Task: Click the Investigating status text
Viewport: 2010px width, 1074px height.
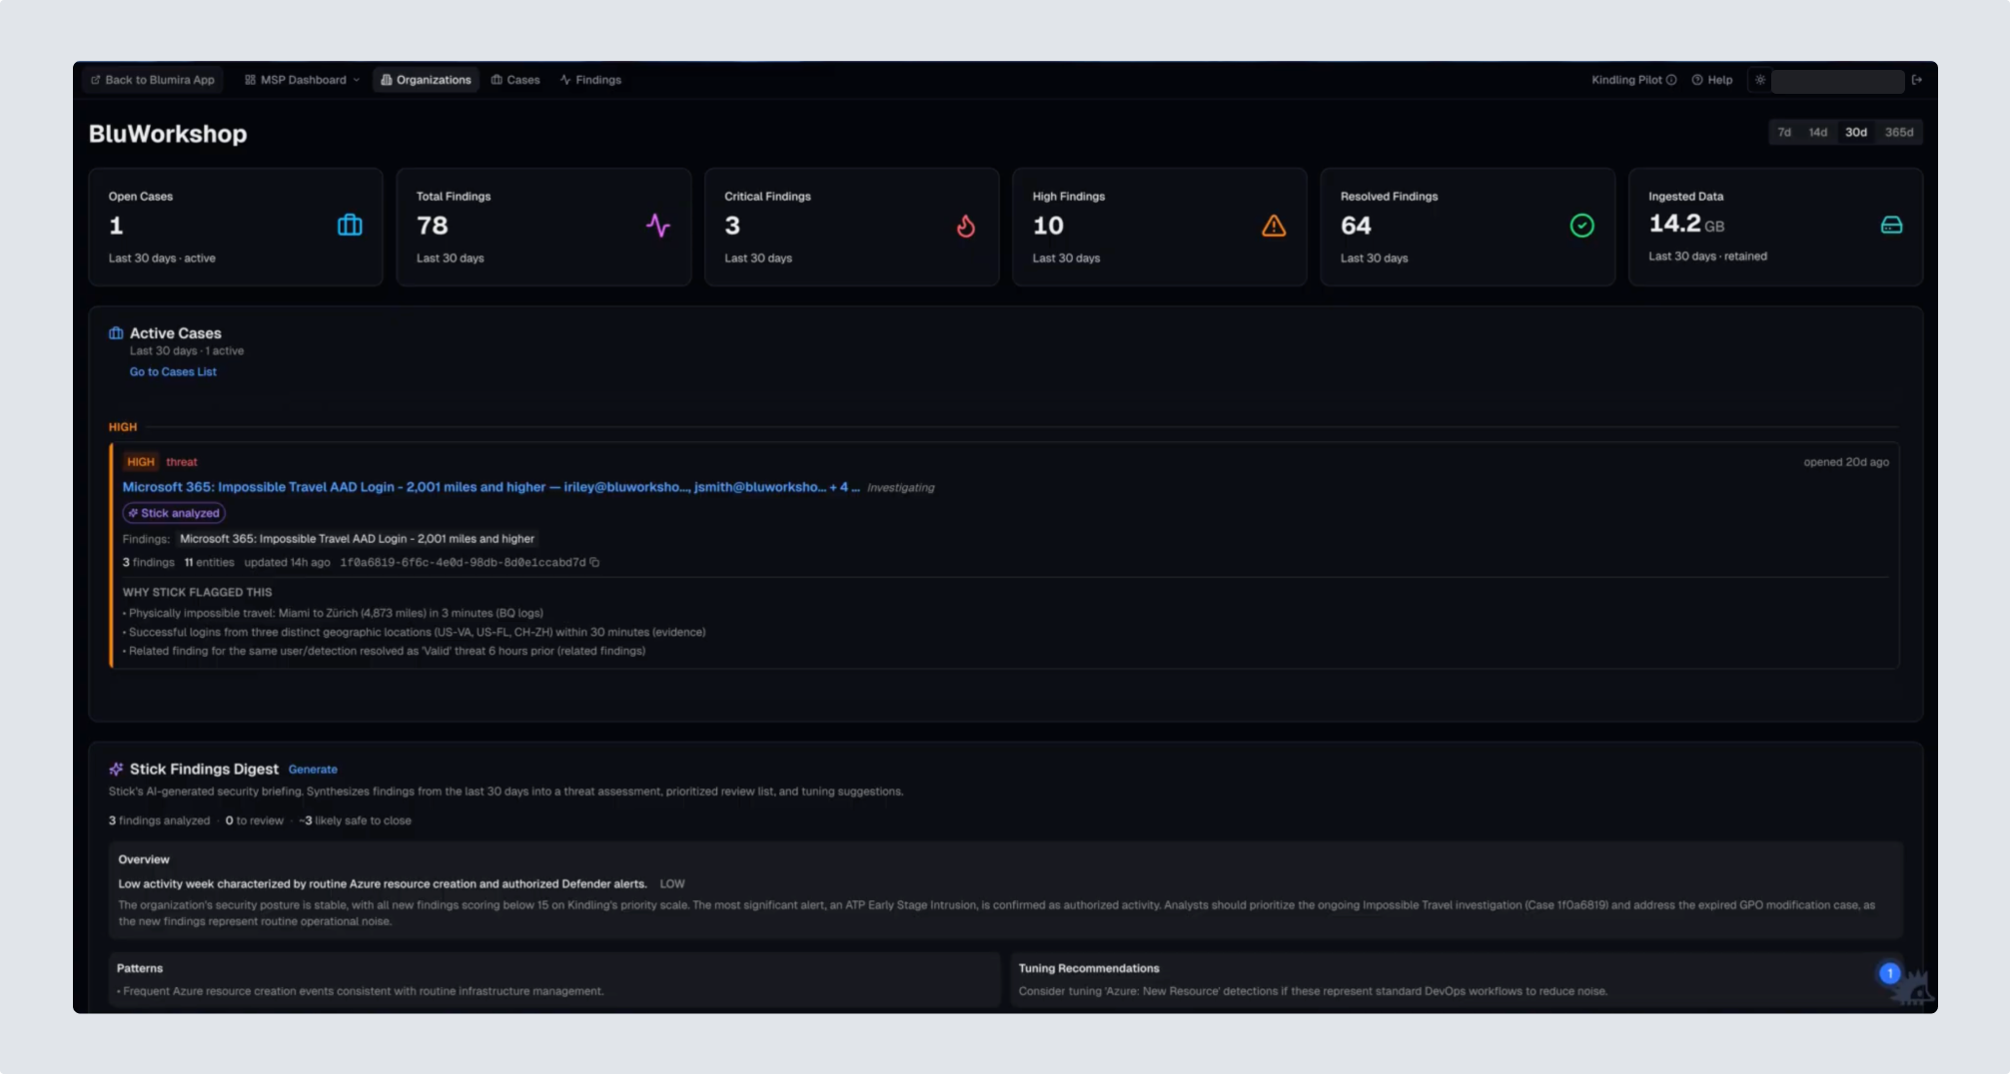Action: [x=900, y=488]
